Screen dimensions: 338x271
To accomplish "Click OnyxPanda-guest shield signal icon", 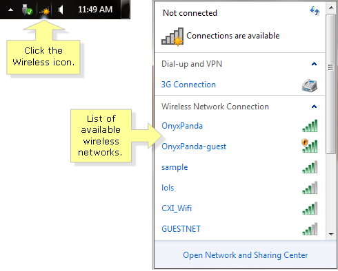I will (310, 146).
